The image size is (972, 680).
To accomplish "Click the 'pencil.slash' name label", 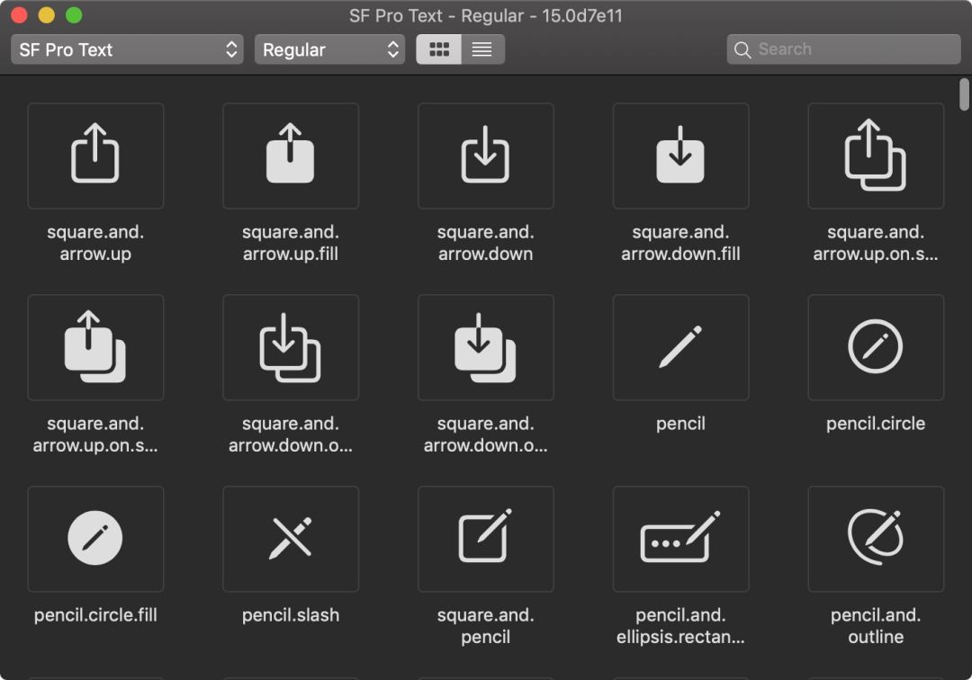I will coord(291,615).
